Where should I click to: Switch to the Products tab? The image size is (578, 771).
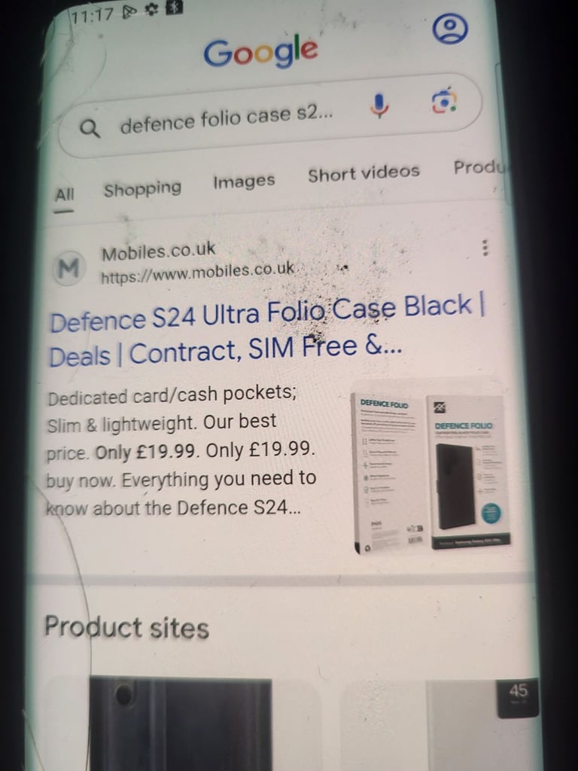[479, 167]
